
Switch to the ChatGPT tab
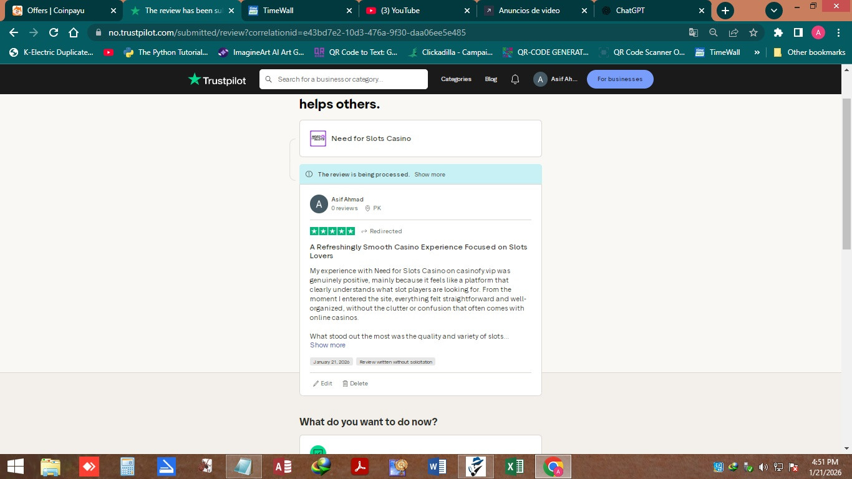(x=652, y=11)
